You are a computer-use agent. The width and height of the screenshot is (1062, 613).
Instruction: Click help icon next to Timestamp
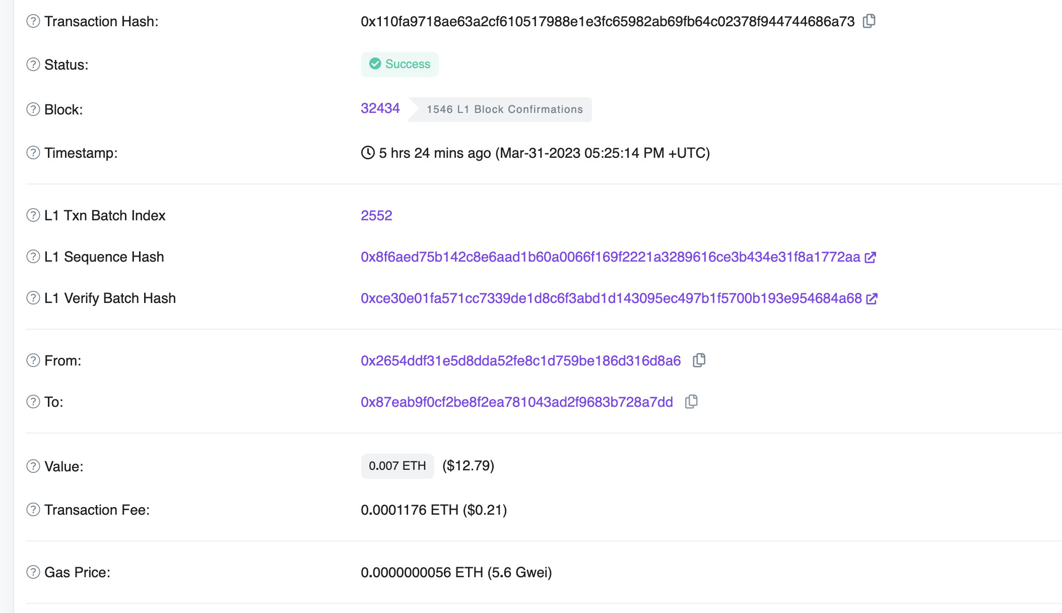(x=33, y=153)
